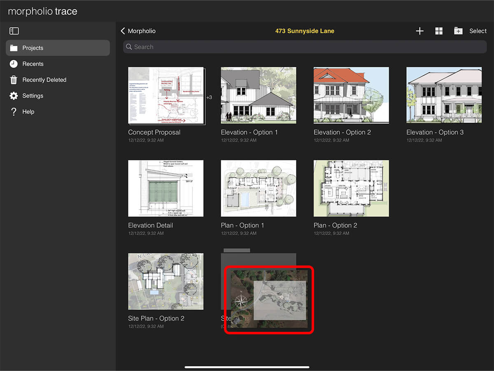The image size is (494, 371).
Task: Select the Elevation Detail thumbnail
Action: pos(166,188)
